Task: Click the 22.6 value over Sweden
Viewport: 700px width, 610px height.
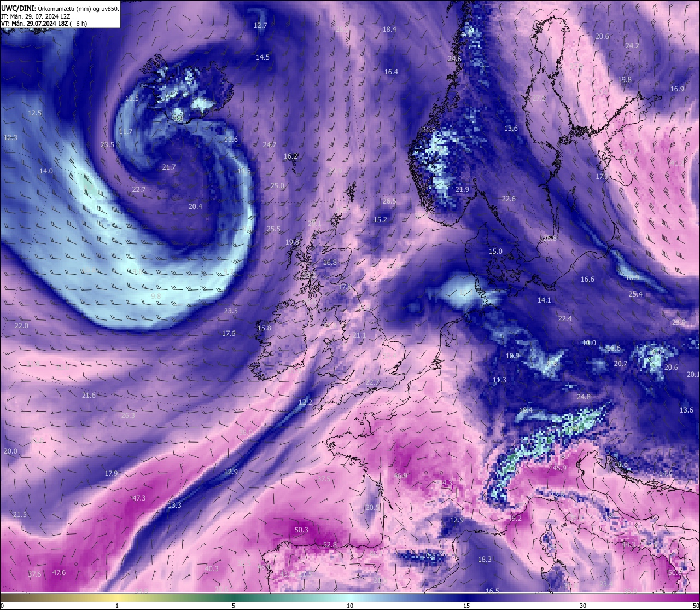Action: (x=509, y=199)
